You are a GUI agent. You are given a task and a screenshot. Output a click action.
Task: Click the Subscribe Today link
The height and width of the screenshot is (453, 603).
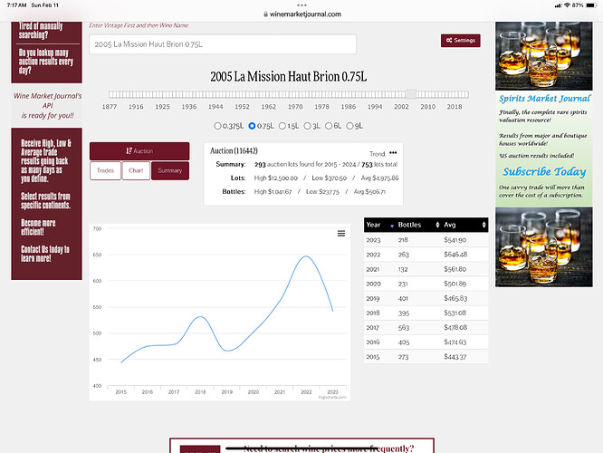(x=544, y=171)
